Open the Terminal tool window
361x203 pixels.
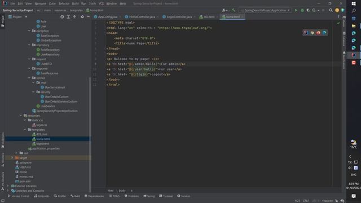point(166,196)
